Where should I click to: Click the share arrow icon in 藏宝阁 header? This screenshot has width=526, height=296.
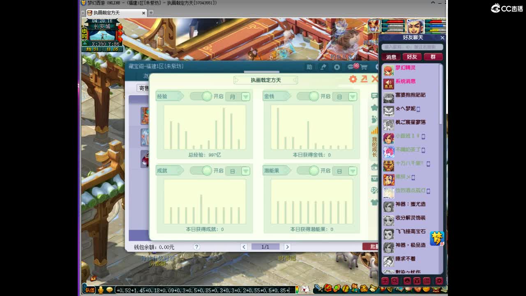(323, 67)
